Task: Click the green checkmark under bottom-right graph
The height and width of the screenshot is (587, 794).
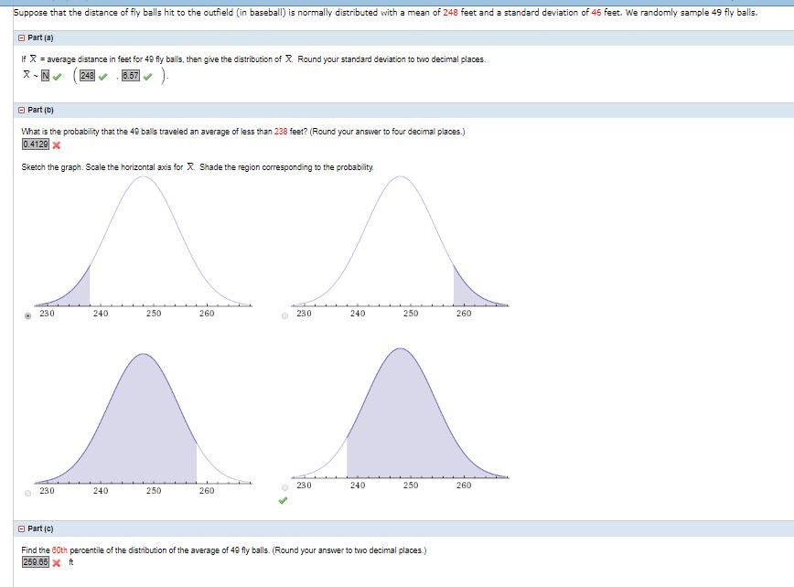Action: pyautogui.click(x=283, y=501)
